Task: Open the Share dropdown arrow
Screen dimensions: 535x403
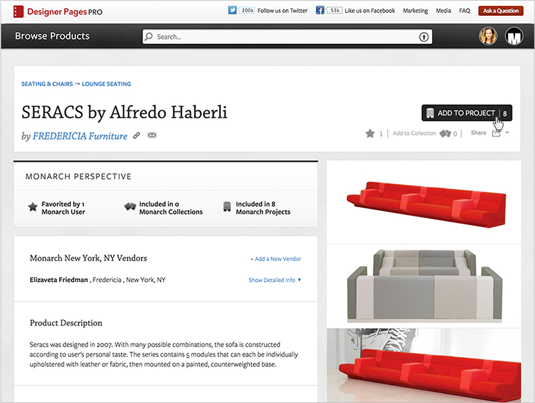Action: coord(507,133)
